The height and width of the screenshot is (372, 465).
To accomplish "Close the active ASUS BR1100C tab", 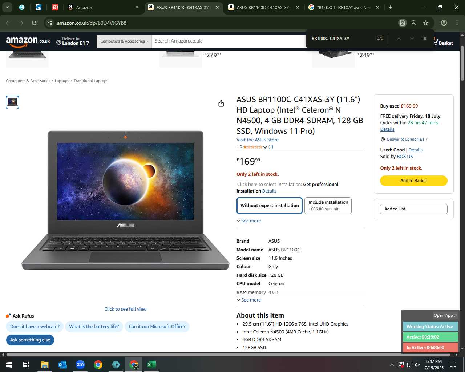I will click(x=217, y=7).
